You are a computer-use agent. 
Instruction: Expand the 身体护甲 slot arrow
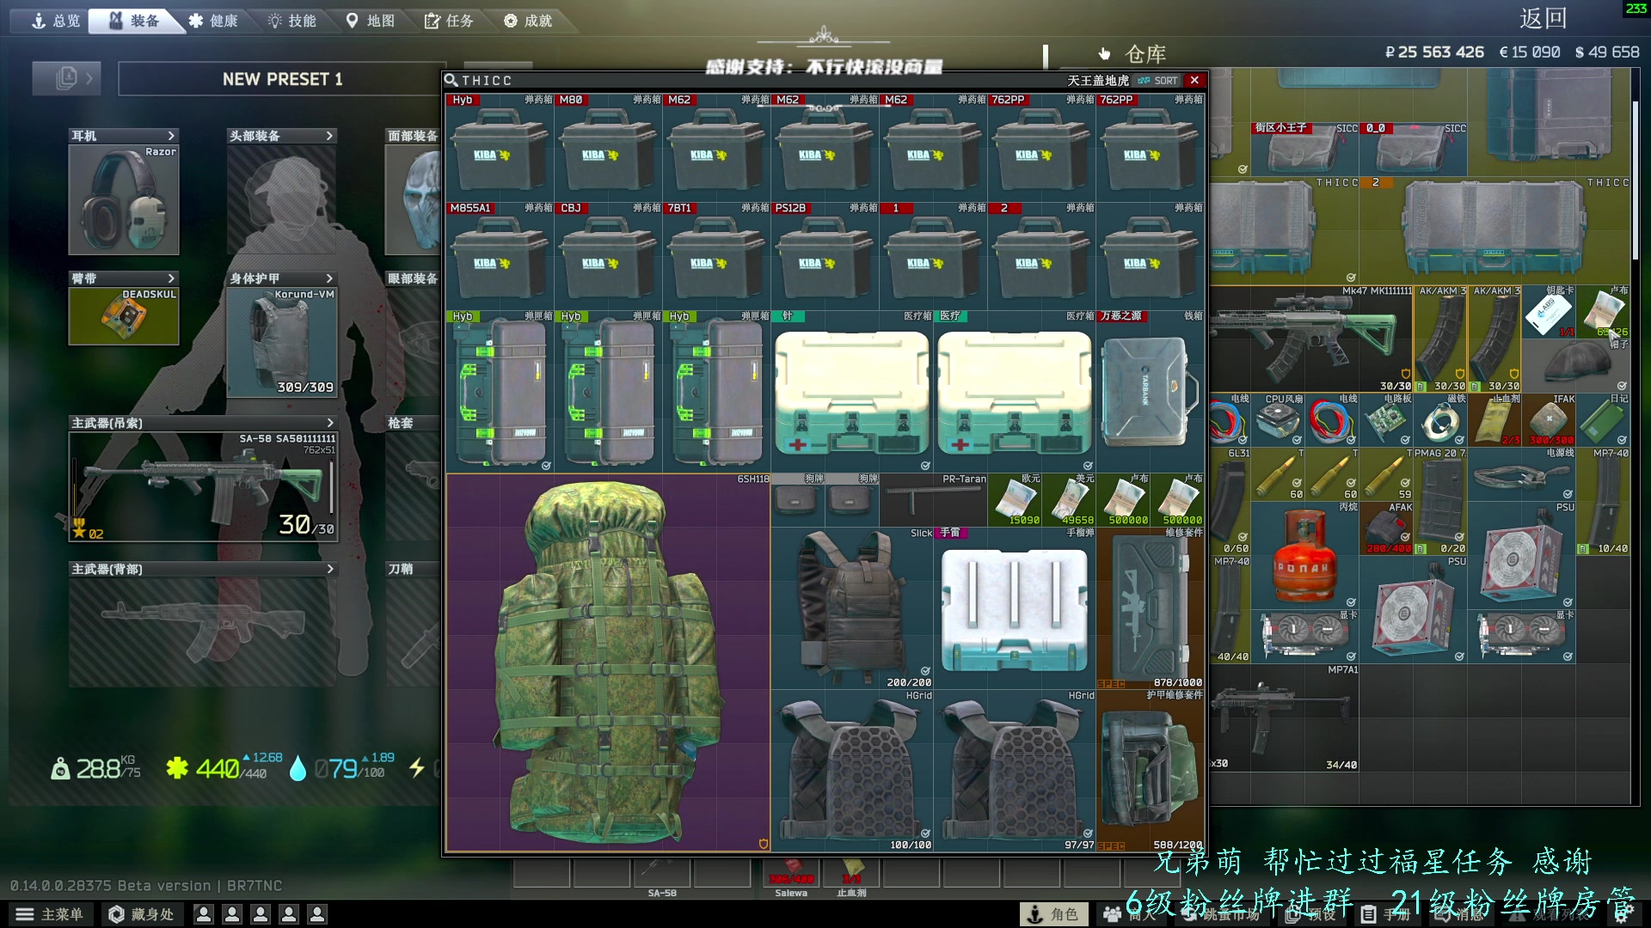(x=329, y=278)
